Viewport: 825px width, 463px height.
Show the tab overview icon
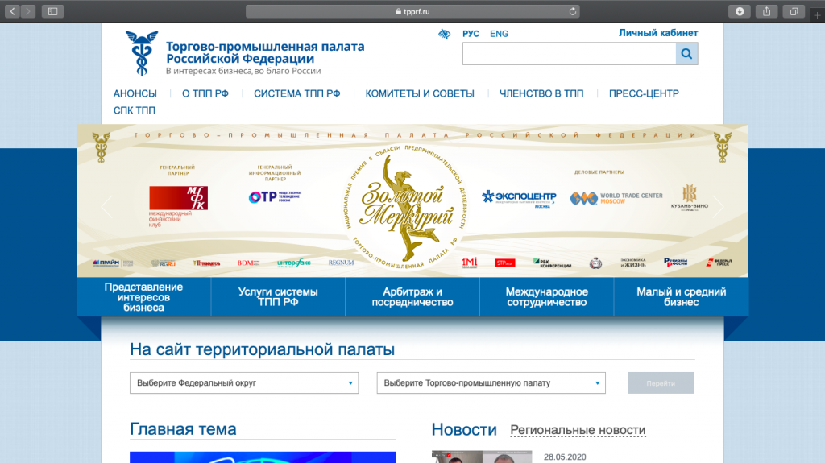pyautogui.click(x=794, y=11)
